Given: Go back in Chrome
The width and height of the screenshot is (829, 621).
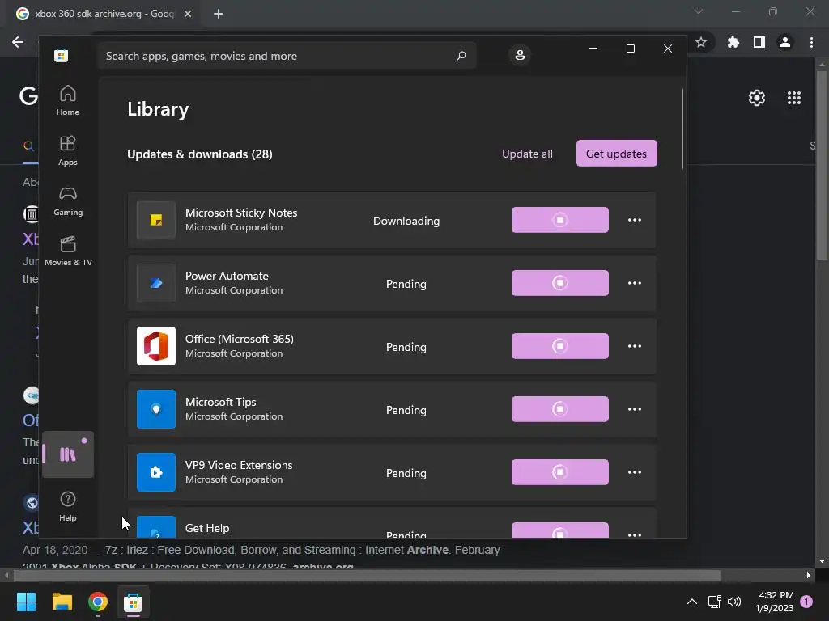Looking at the screenshot, I should click(18, 42).
